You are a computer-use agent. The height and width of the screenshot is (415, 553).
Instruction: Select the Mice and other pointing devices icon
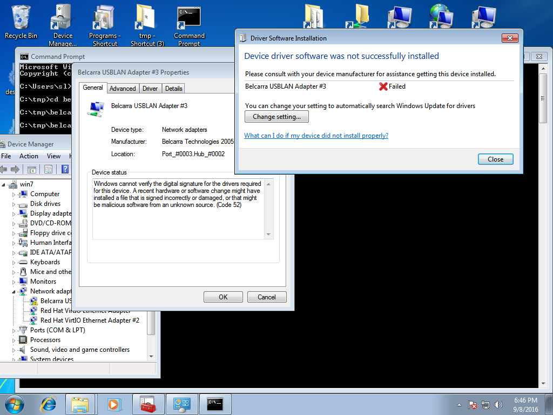[x=23, y=272]
